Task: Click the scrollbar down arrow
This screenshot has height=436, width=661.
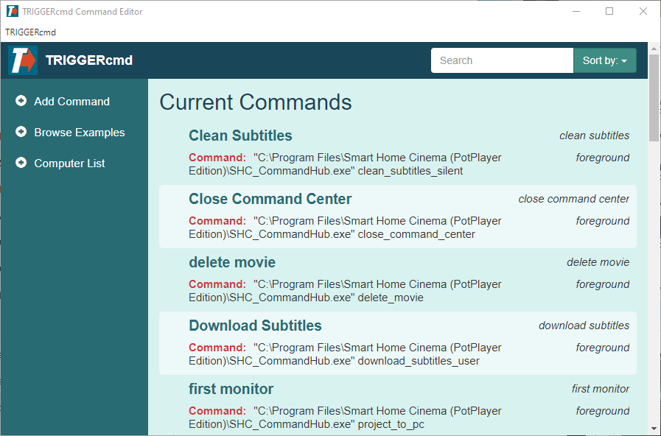Action: 654,429
